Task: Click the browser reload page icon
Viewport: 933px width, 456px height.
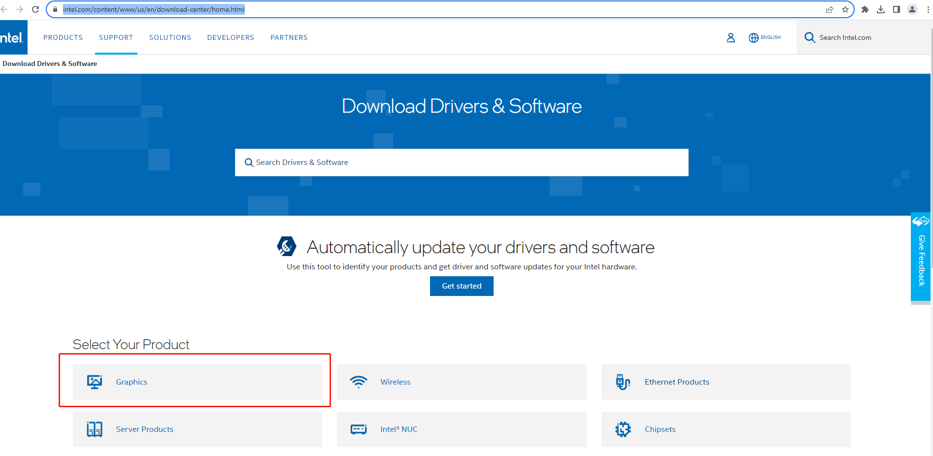Action: [35, 9]
